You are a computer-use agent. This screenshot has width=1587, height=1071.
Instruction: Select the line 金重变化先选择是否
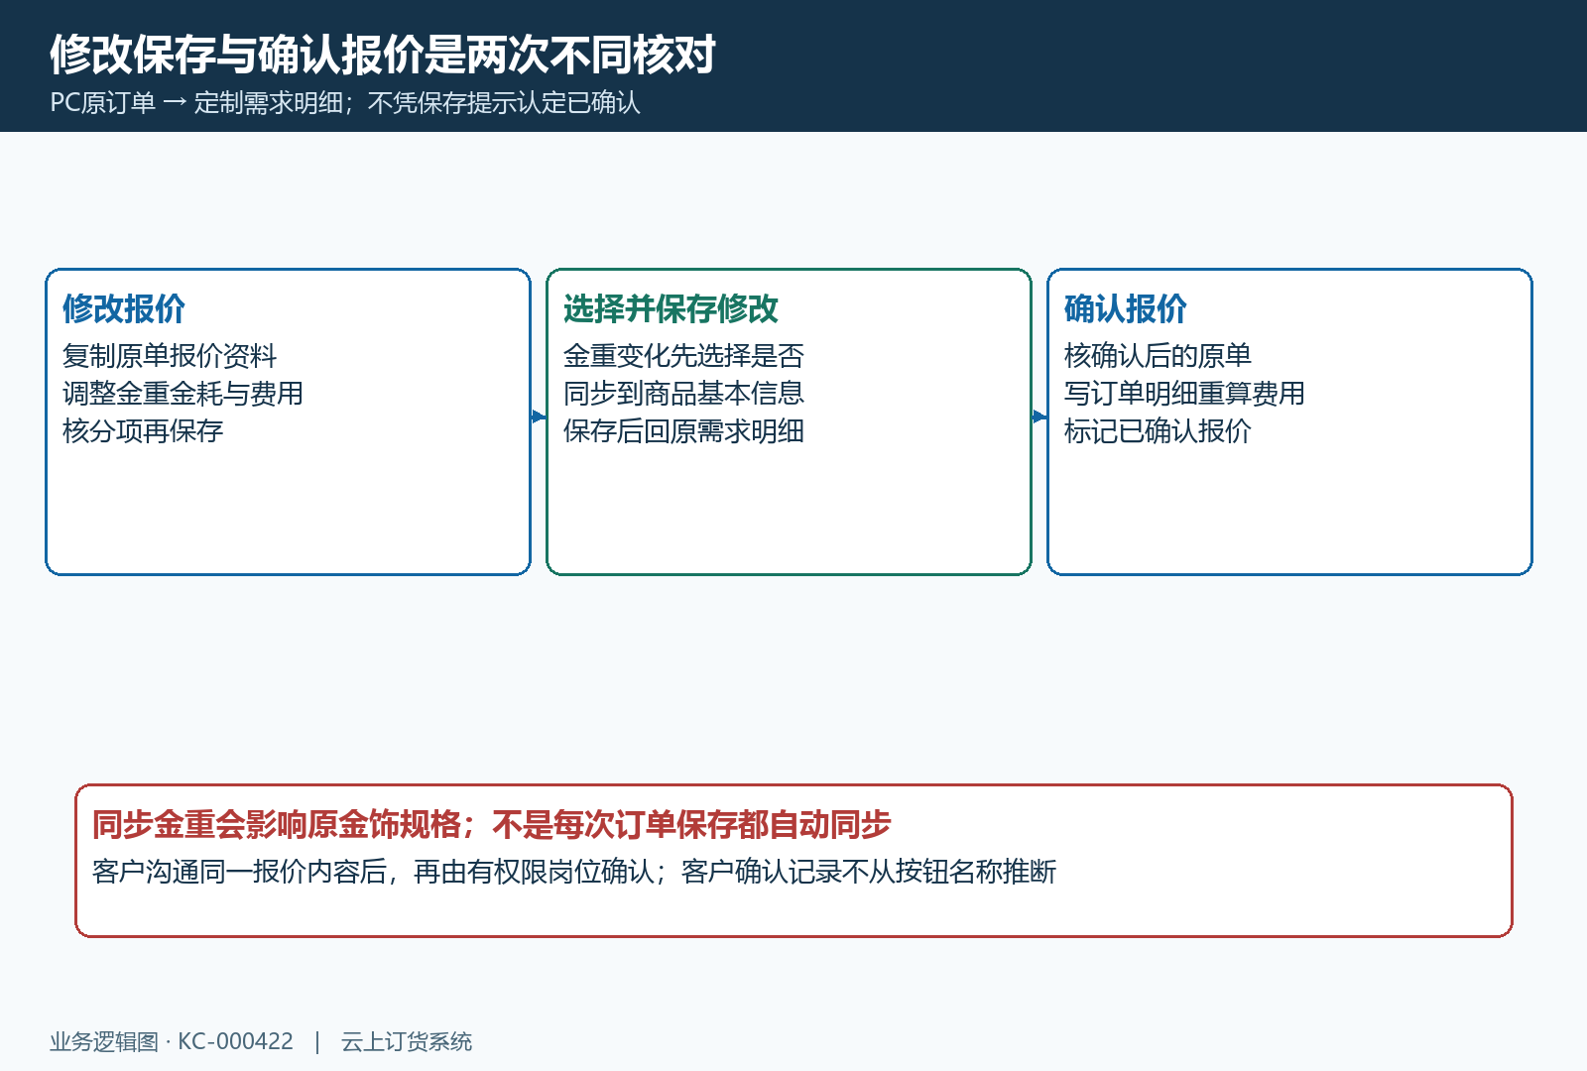tap(683, 355)
